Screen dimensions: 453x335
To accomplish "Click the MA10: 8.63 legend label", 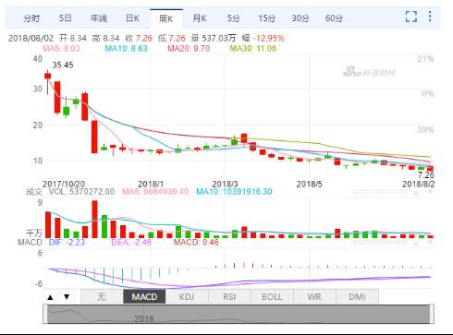I will (126, 48).
